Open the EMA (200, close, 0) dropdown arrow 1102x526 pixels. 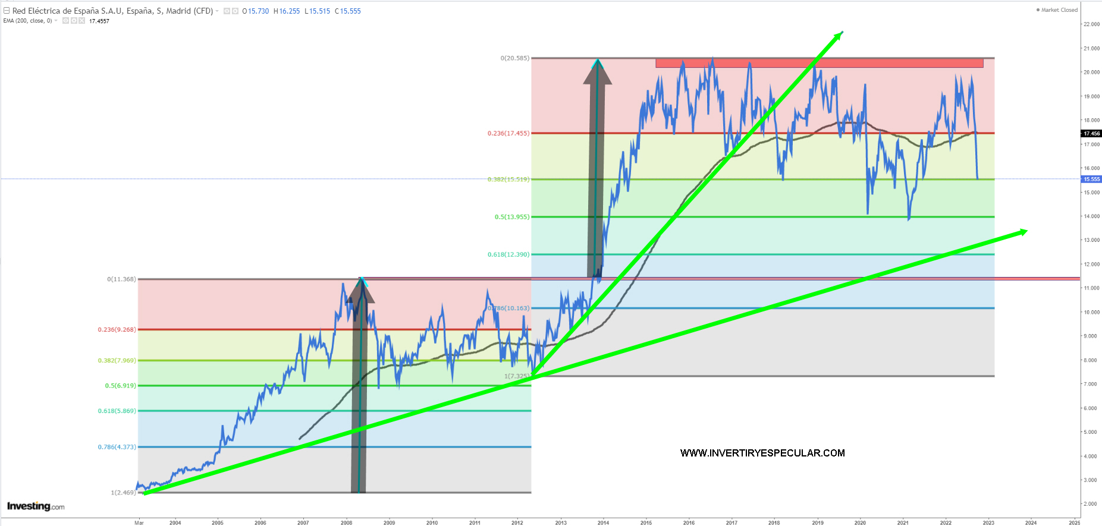[56, 21]
